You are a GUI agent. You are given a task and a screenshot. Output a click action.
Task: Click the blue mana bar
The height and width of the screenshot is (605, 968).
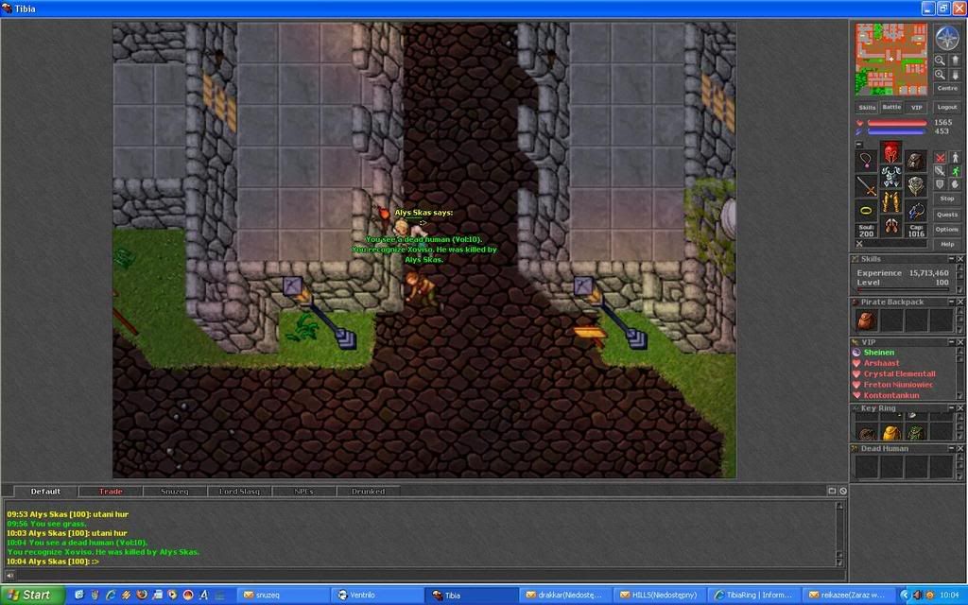897,131
